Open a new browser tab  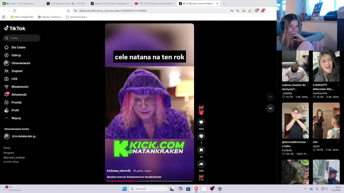(x=224, y=3)
